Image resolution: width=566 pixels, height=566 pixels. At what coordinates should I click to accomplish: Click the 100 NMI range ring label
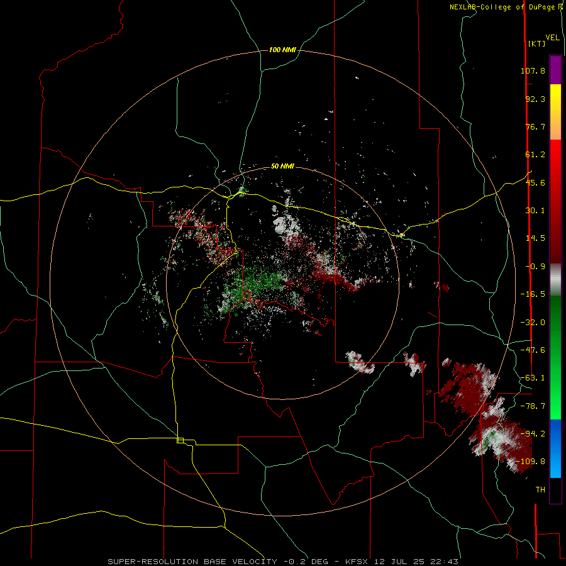pyautogui.click(x=282, y=50)
